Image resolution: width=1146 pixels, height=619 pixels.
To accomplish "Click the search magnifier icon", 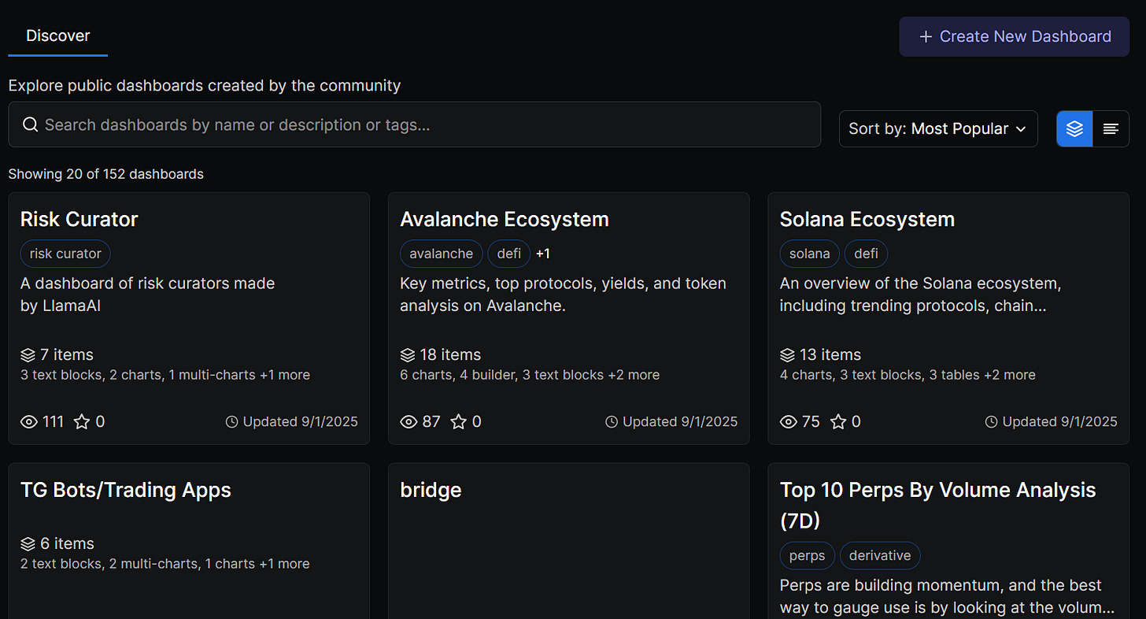I will pyautogui.click(x=30, y=124).
